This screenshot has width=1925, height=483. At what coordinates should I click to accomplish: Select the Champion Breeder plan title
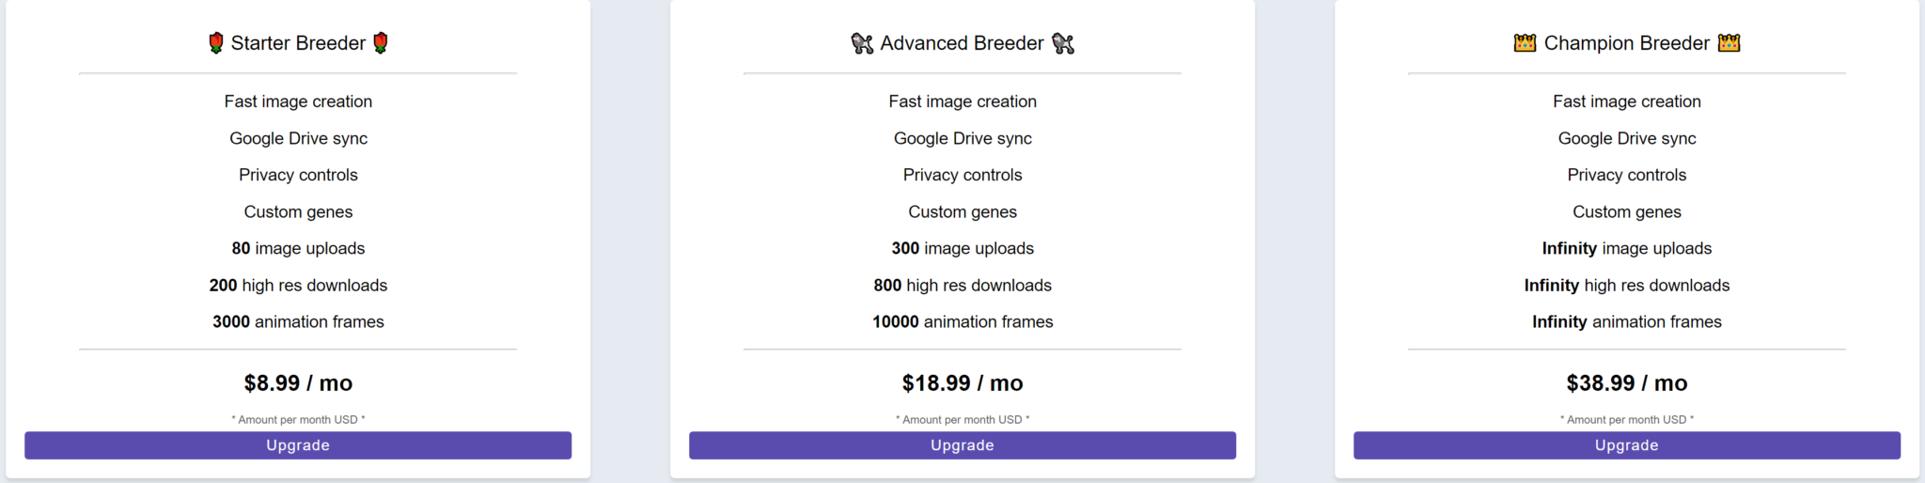pyautogui.click(x=1627, y=43)
